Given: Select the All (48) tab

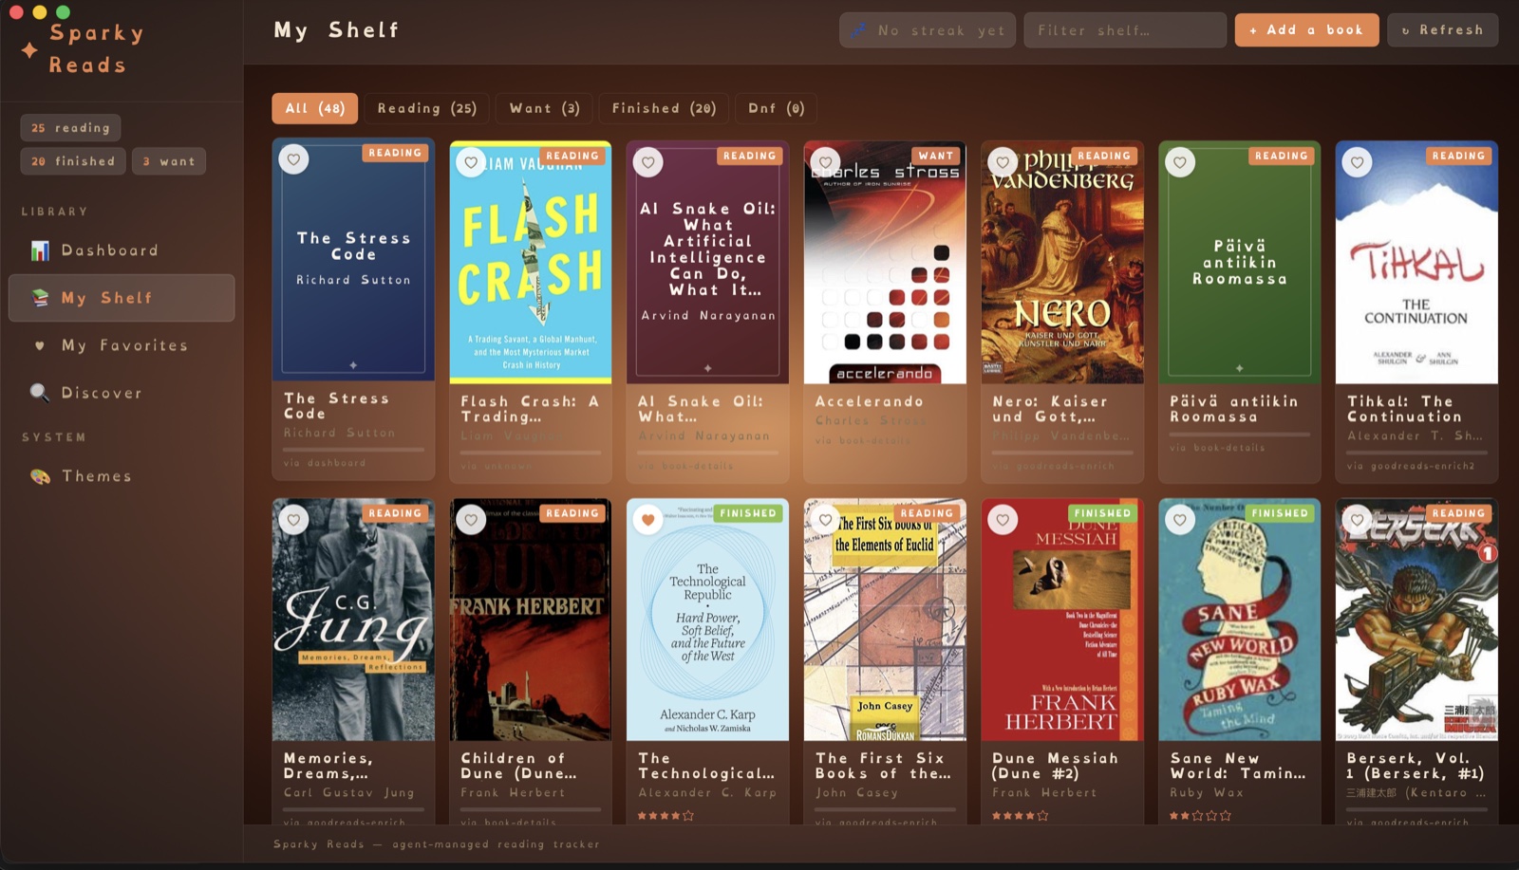Looking at the screenshot, I should [315, 108].
